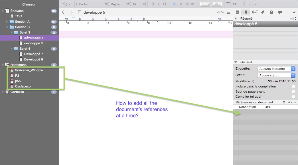Select développé 6 in the binder
This screenshot has width=298, height=165.
pyautogui.click(x=33, y=43)
